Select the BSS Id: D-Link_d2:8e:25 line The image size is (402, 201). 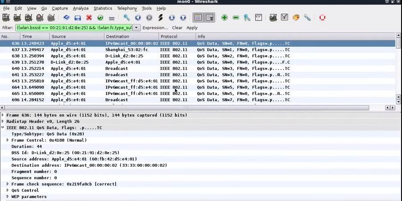66,152
